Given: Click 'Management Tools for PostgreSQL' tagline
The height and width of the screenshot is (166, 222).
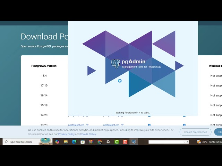Looking at the screenshot, I should tap(142, 67).
